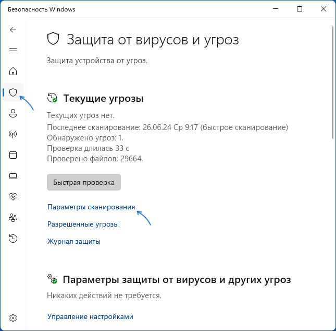Click text Обнаружено угроз: 1.
This screenshot has height=331, width=336.
click(x=85, y=138)
